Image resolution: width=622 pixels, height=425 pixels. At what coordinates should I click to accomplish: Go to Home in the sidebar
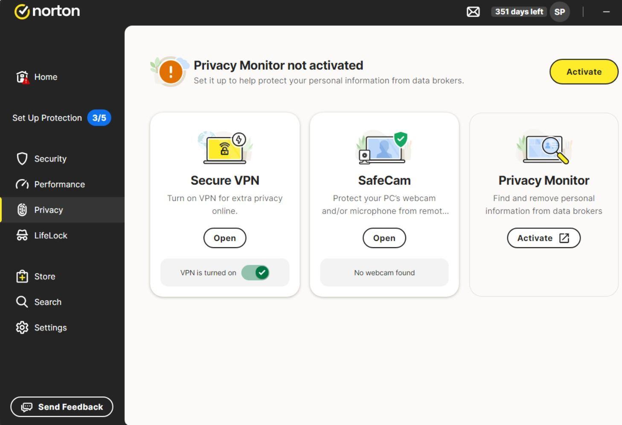45,77
